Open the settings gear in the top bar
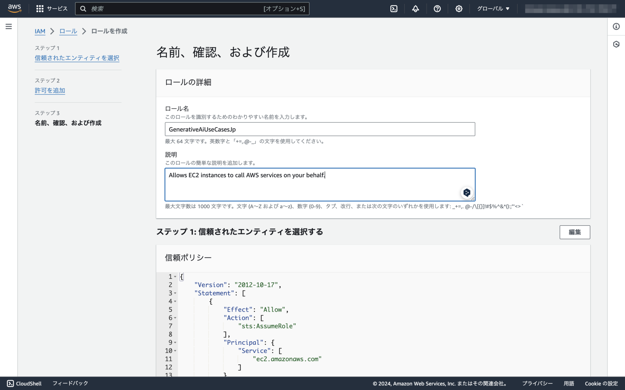The height and width of the screenshot is (390, 625). (x=459, y=9)
